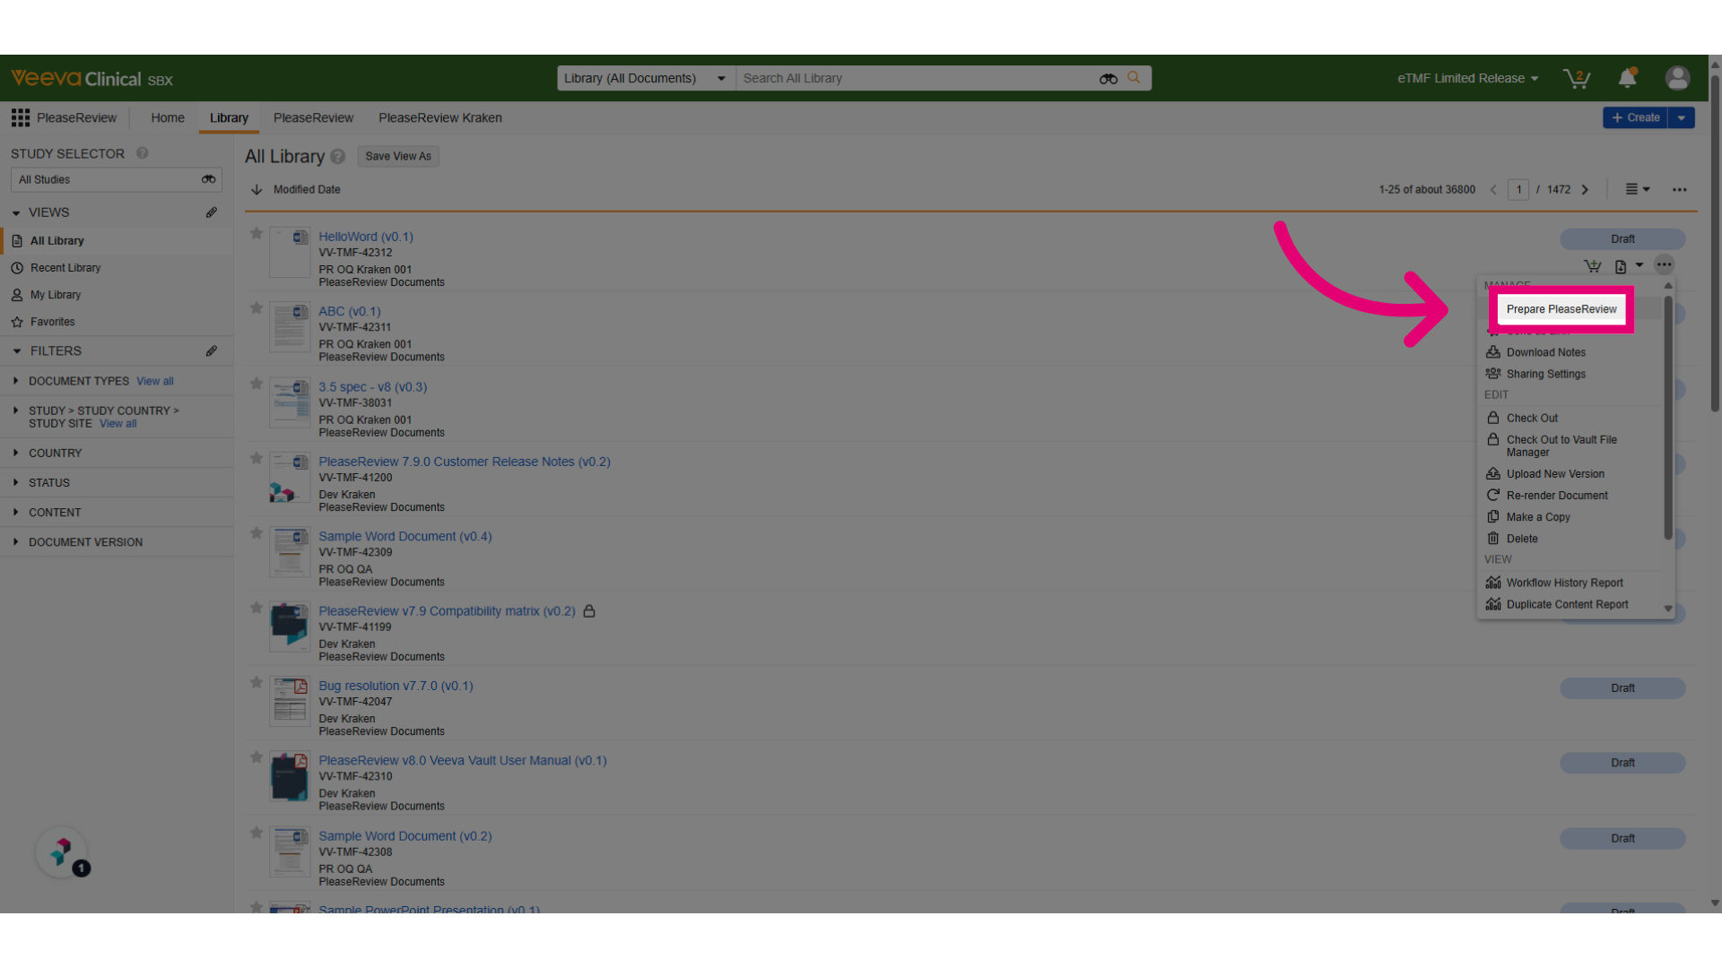Toggle favorite star for Bug resolution v7.7.0

pos(257,683)
